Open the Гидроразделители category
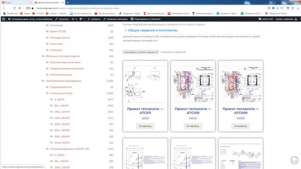The width and height of the screenshot is (301, 169). tap(61, 87)
